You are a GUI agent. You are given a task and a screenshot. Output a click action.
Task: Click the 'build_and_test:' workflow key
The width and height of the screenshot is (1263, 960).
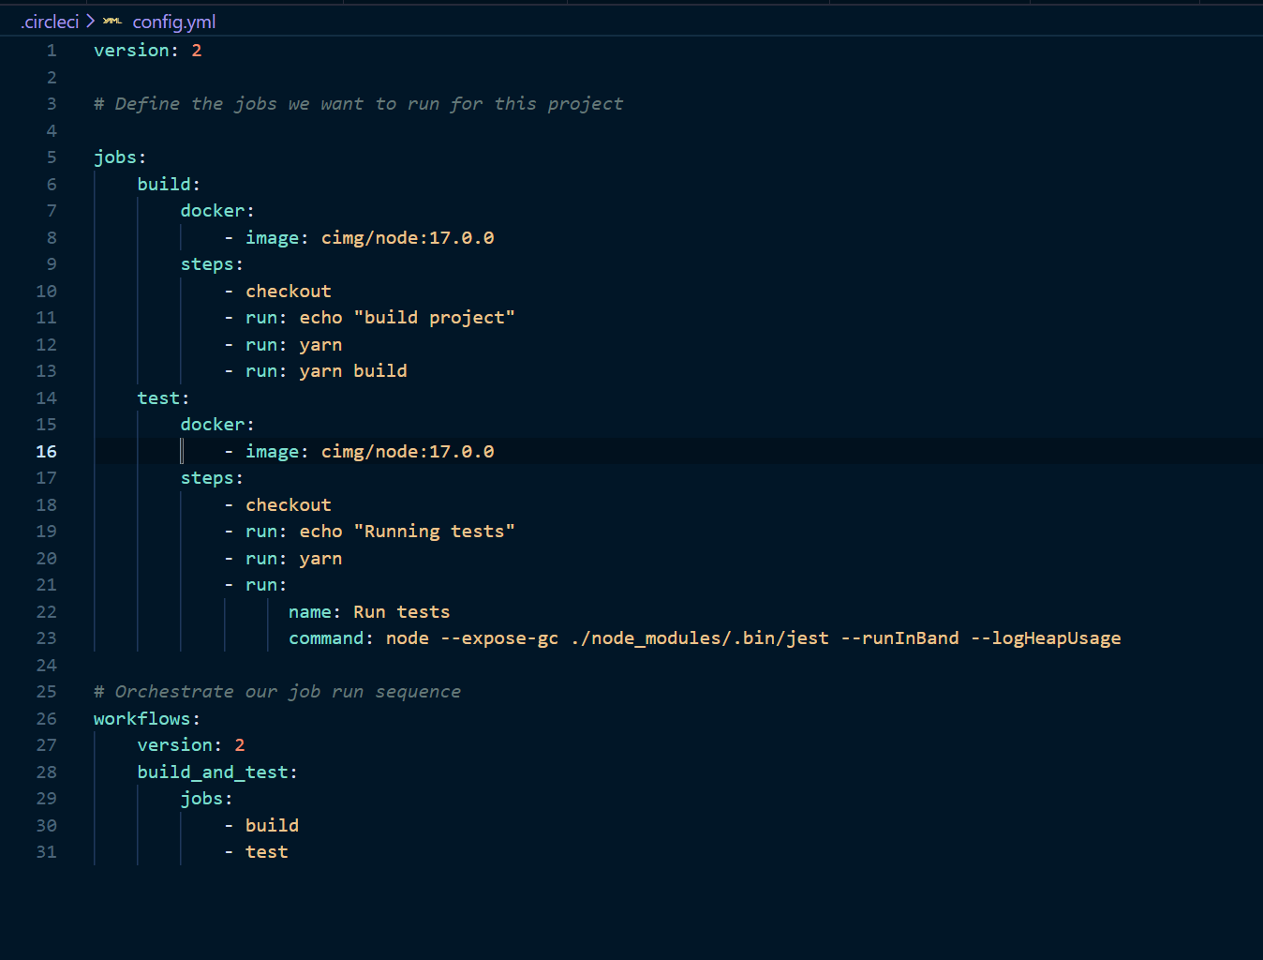[x=216, y=772]
